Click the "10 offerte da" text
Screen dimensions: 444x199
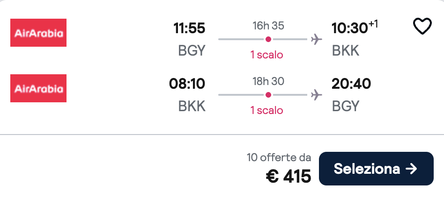(279, 157)
